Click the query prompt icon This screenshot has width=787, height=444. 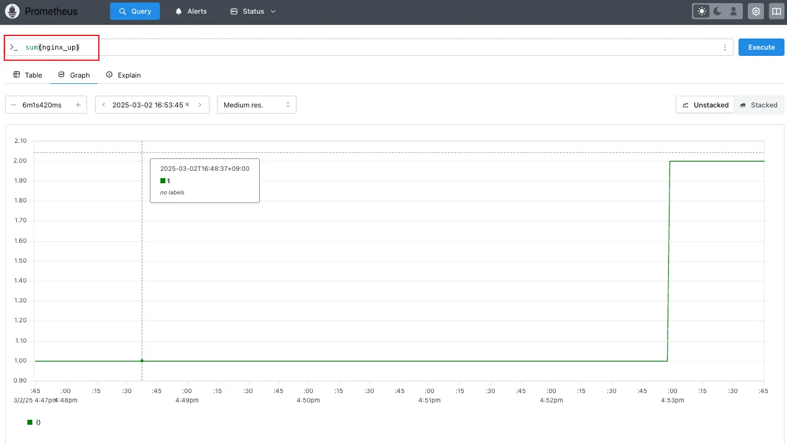[14, 47]
